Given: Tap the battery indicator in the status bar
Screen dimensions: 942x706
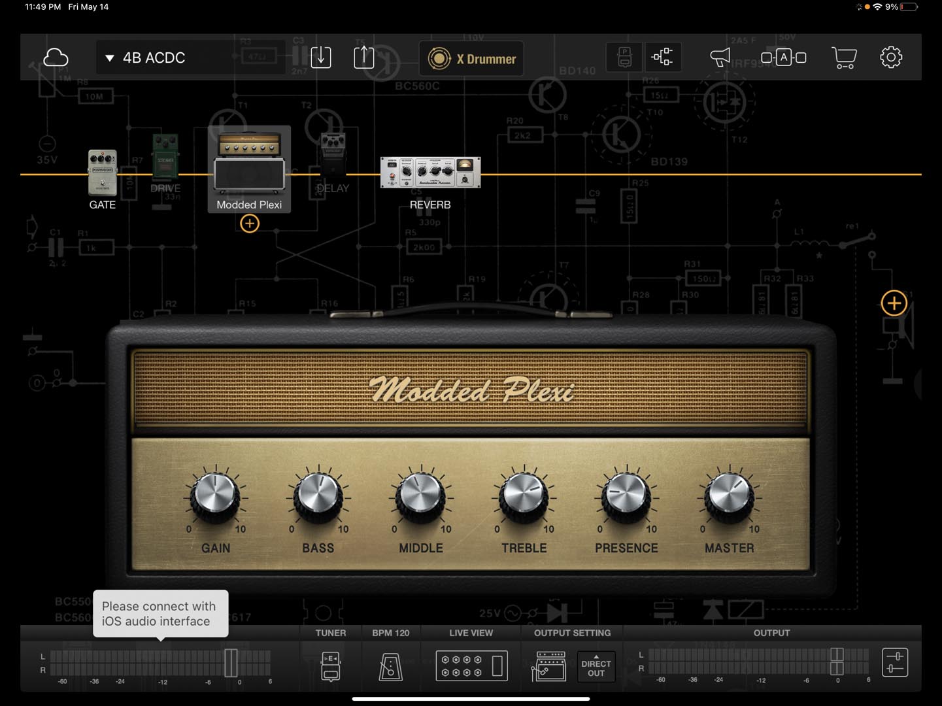Looking at the screenshot, I should 909,7.
